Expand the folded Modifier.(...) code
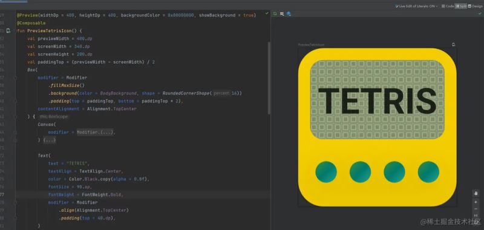 tap(96, 132)
